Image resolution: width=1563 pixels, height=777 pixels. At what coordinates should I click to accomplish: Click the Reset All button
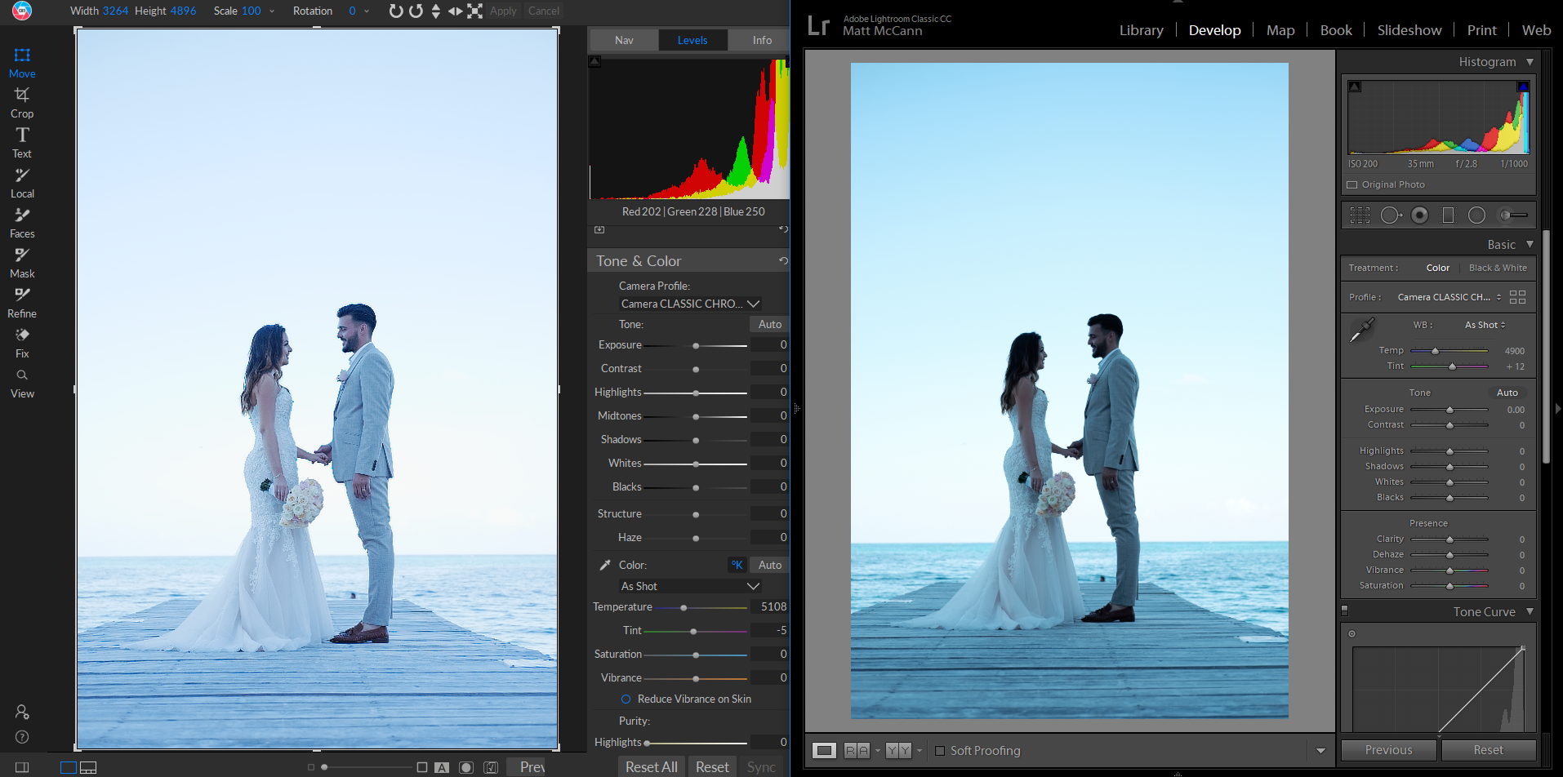click(651, 766)
